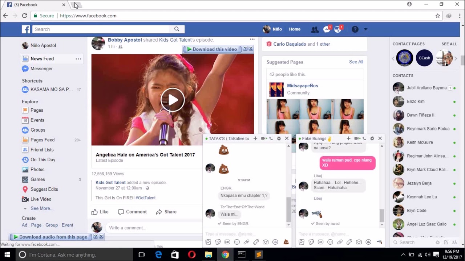Open Live Video in Explore list
Viewport: 465px width, 261px height.
[41, 199]
